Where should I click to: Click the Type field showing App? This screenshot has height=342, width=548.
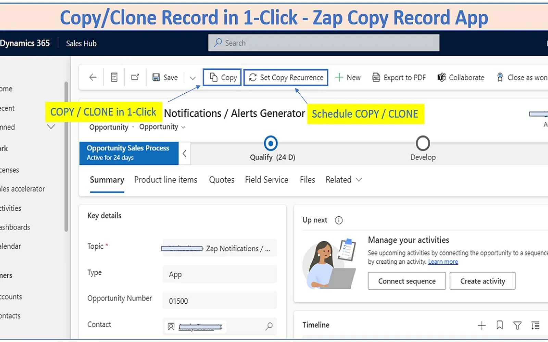point(220,274)
